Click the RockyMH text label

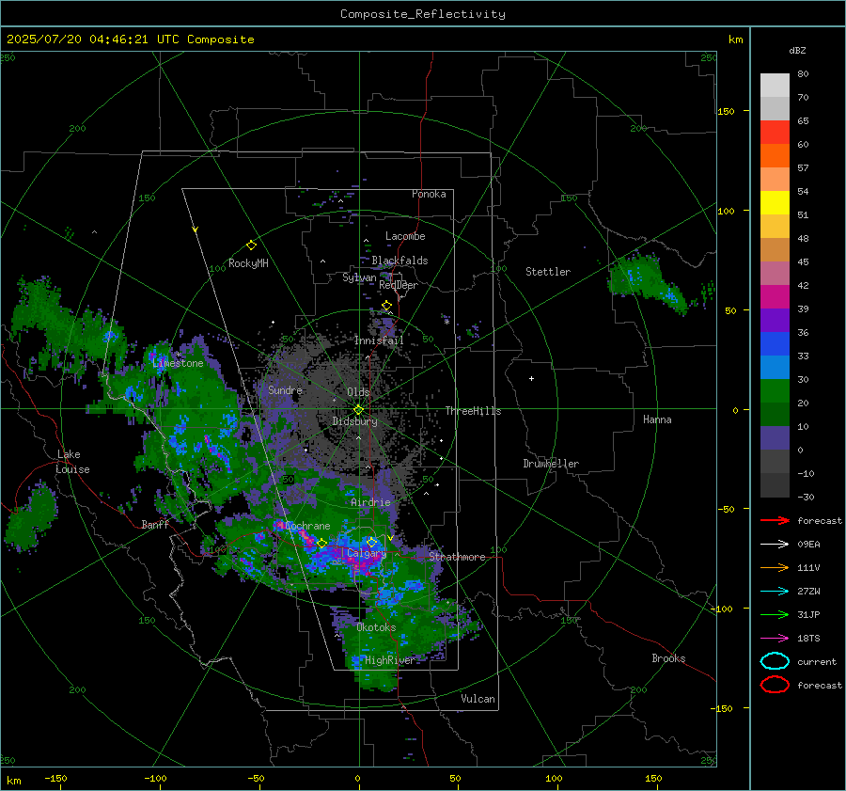tap(248, 263)
